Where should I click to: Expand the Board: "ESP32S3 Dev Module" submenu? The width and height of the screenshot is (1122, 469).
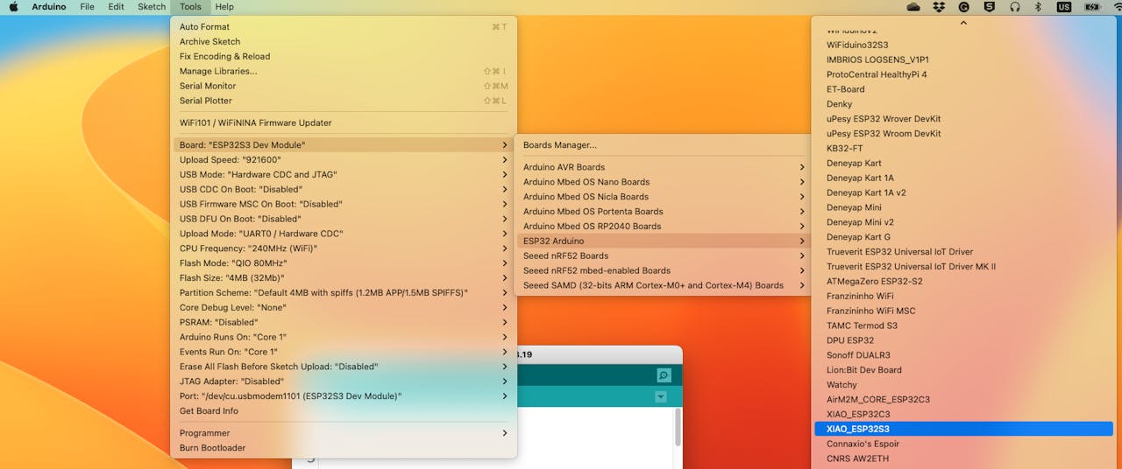coord(344,145)
